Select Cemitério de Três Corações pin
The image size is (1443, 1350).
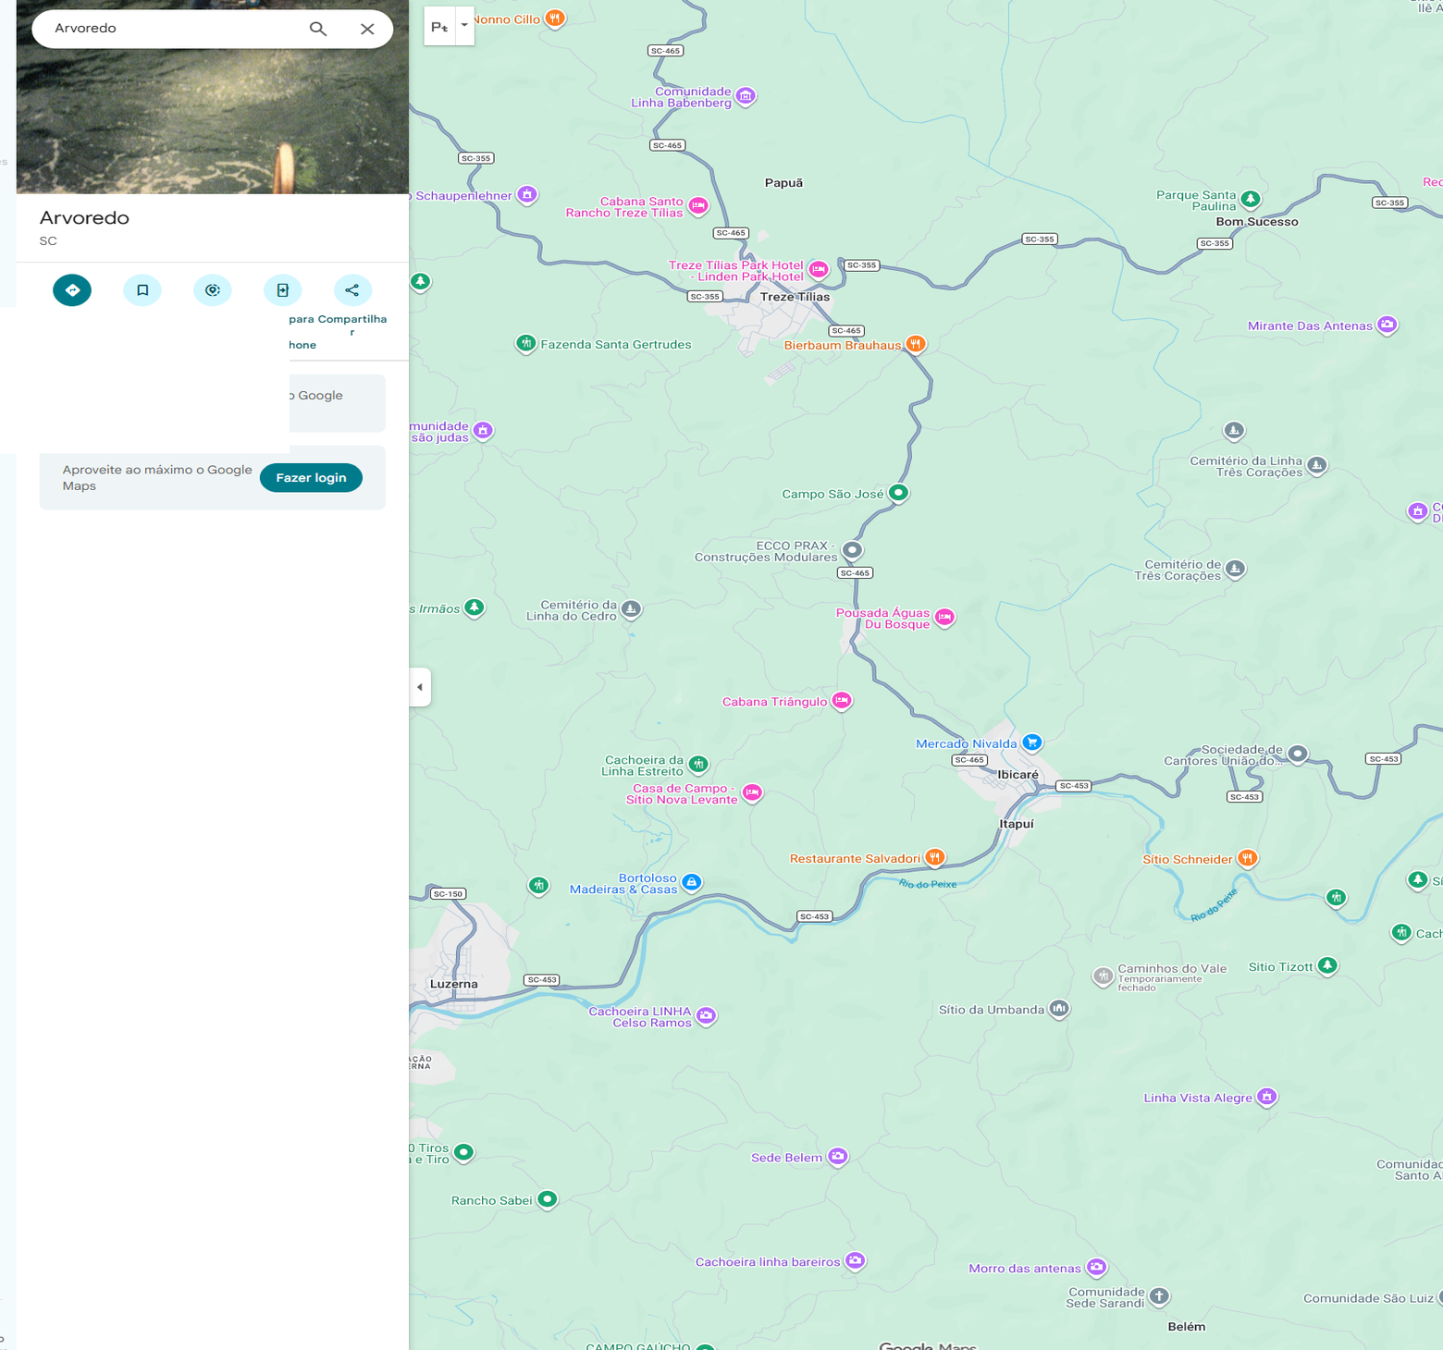pos(1236,569)
